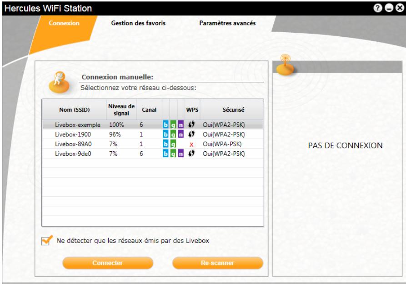
Task: Sort by Niveau de signal column header
Action: tap(121, 110)
